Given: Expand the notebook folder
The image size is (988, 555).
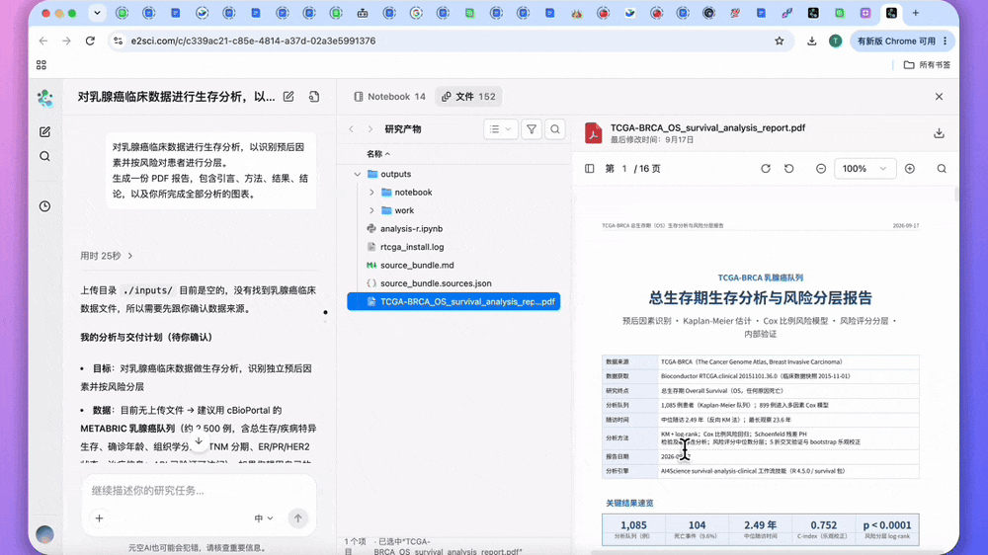Looking at the screenshot, I should coord(371,193).
